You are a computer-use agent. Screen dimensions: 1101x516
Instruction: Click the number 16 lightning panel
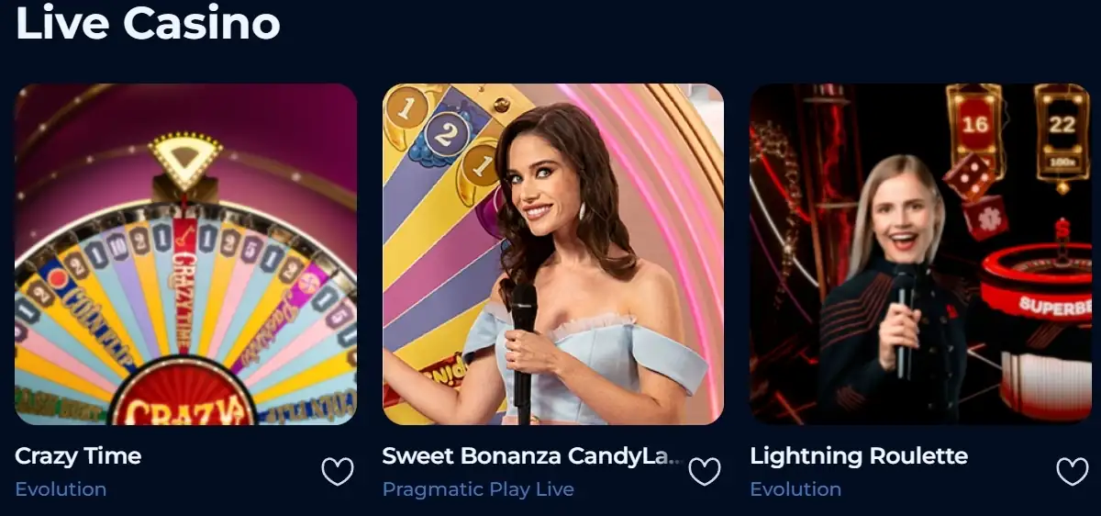975,129
